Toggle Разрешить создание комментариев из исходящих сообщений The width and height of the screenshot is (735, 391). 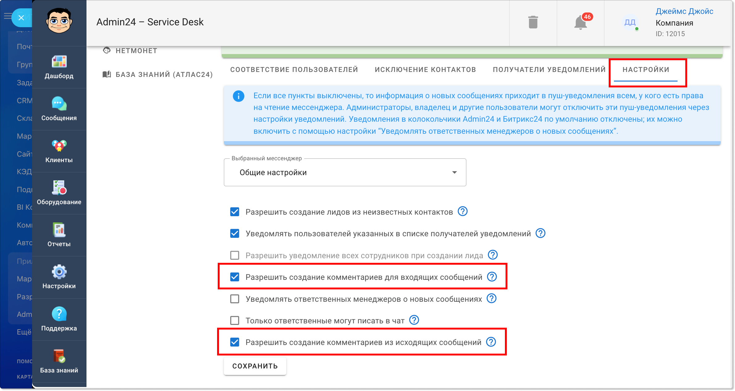click(x=235, y=342)
